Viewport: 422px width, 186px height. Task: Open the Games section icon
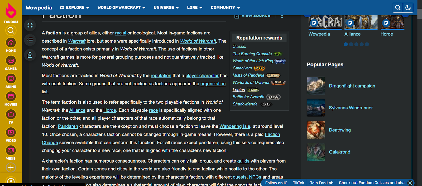[11, 61]
